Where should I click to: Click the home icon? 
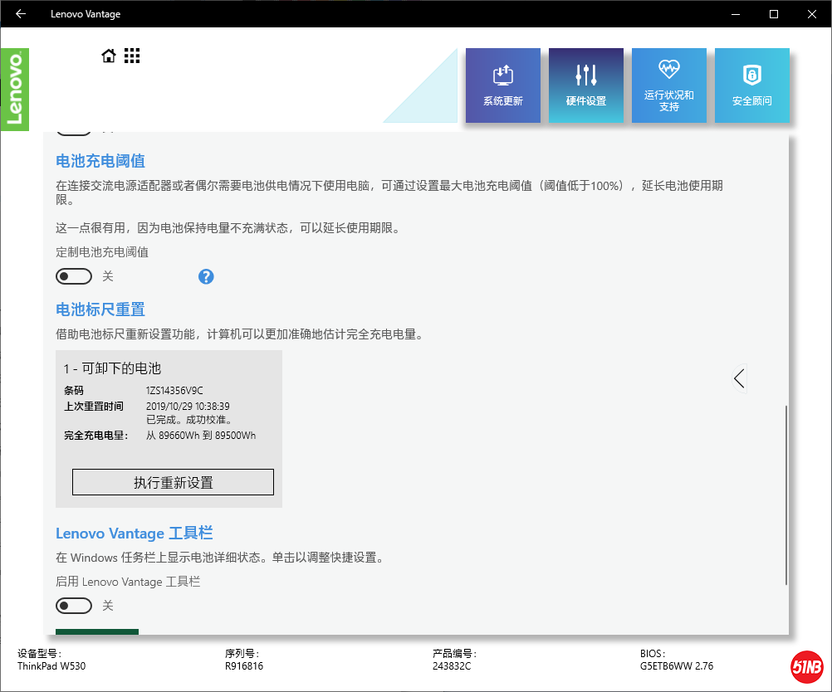click(108, 55)
